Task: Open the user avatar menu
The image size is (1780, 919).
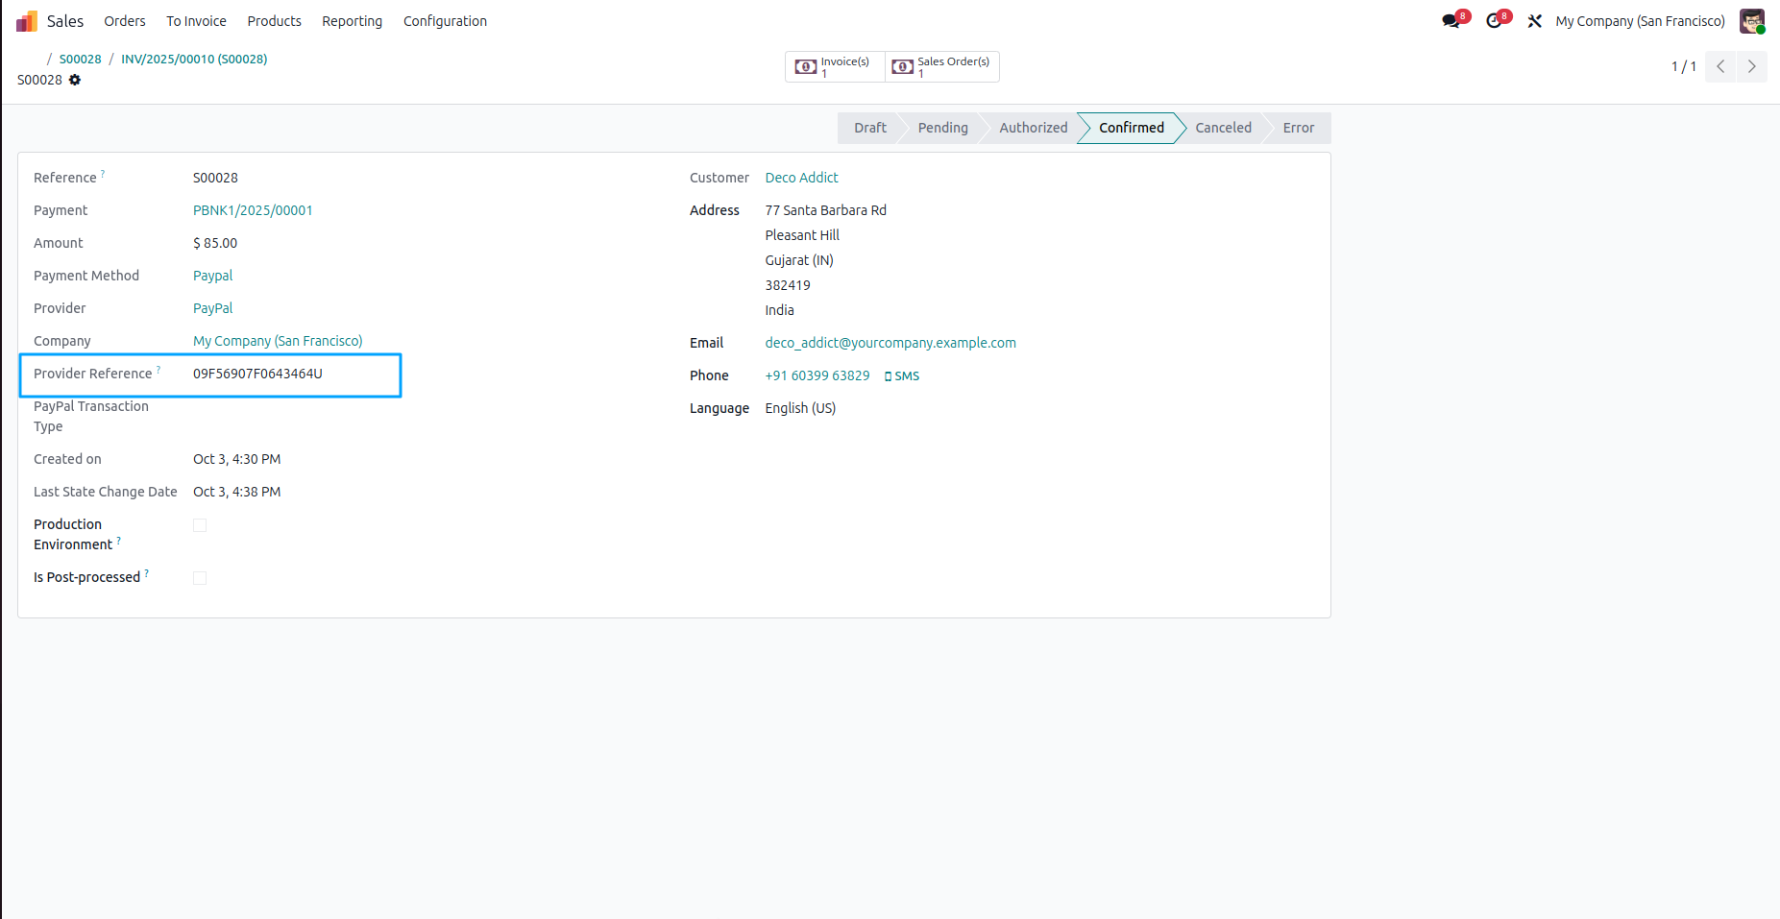Action: [x=1752, y=21]
